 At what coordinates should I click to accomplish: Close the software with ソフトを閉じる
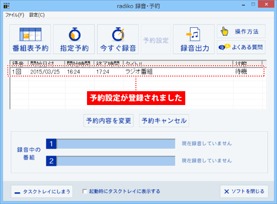click(x=244, y=191)
